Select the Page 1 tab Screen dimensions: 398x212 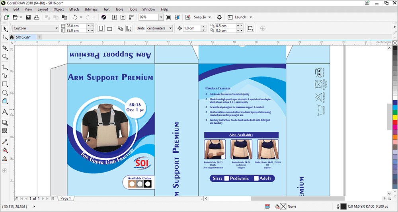click(x=66, y=198)
